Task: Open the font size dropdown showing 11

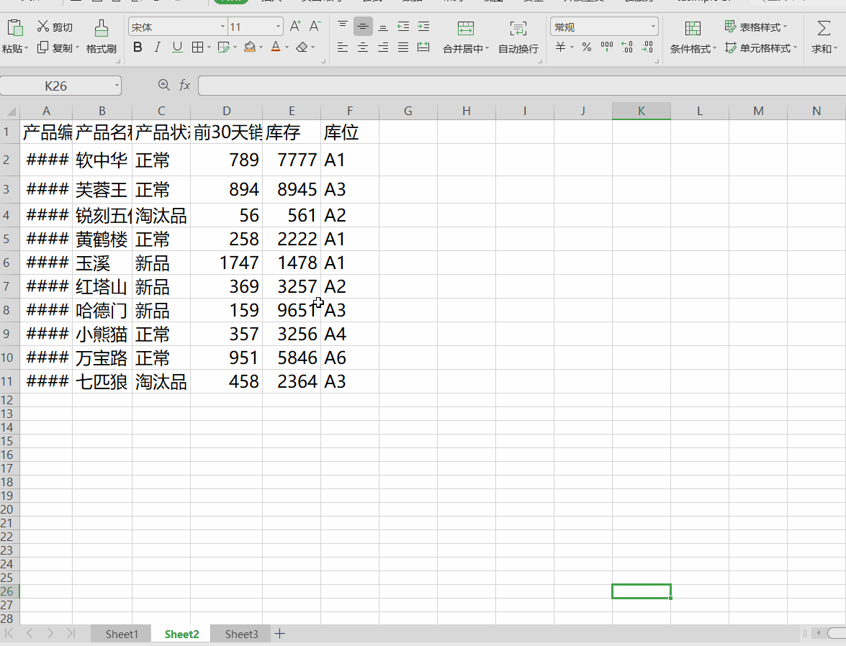Action: (278, 27)
